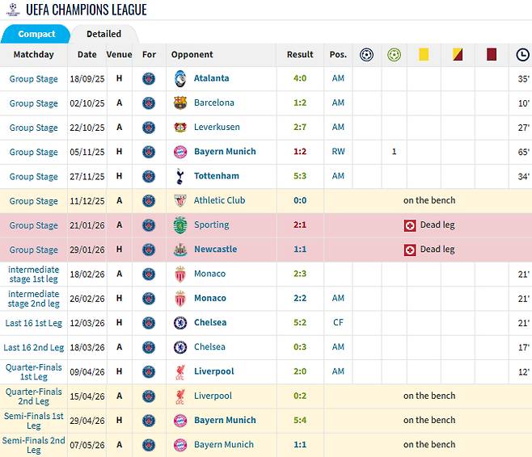The width and height of the screenshot is (532, 457).
Task: Click the Atalanta club crest icon
Action: 180,78
